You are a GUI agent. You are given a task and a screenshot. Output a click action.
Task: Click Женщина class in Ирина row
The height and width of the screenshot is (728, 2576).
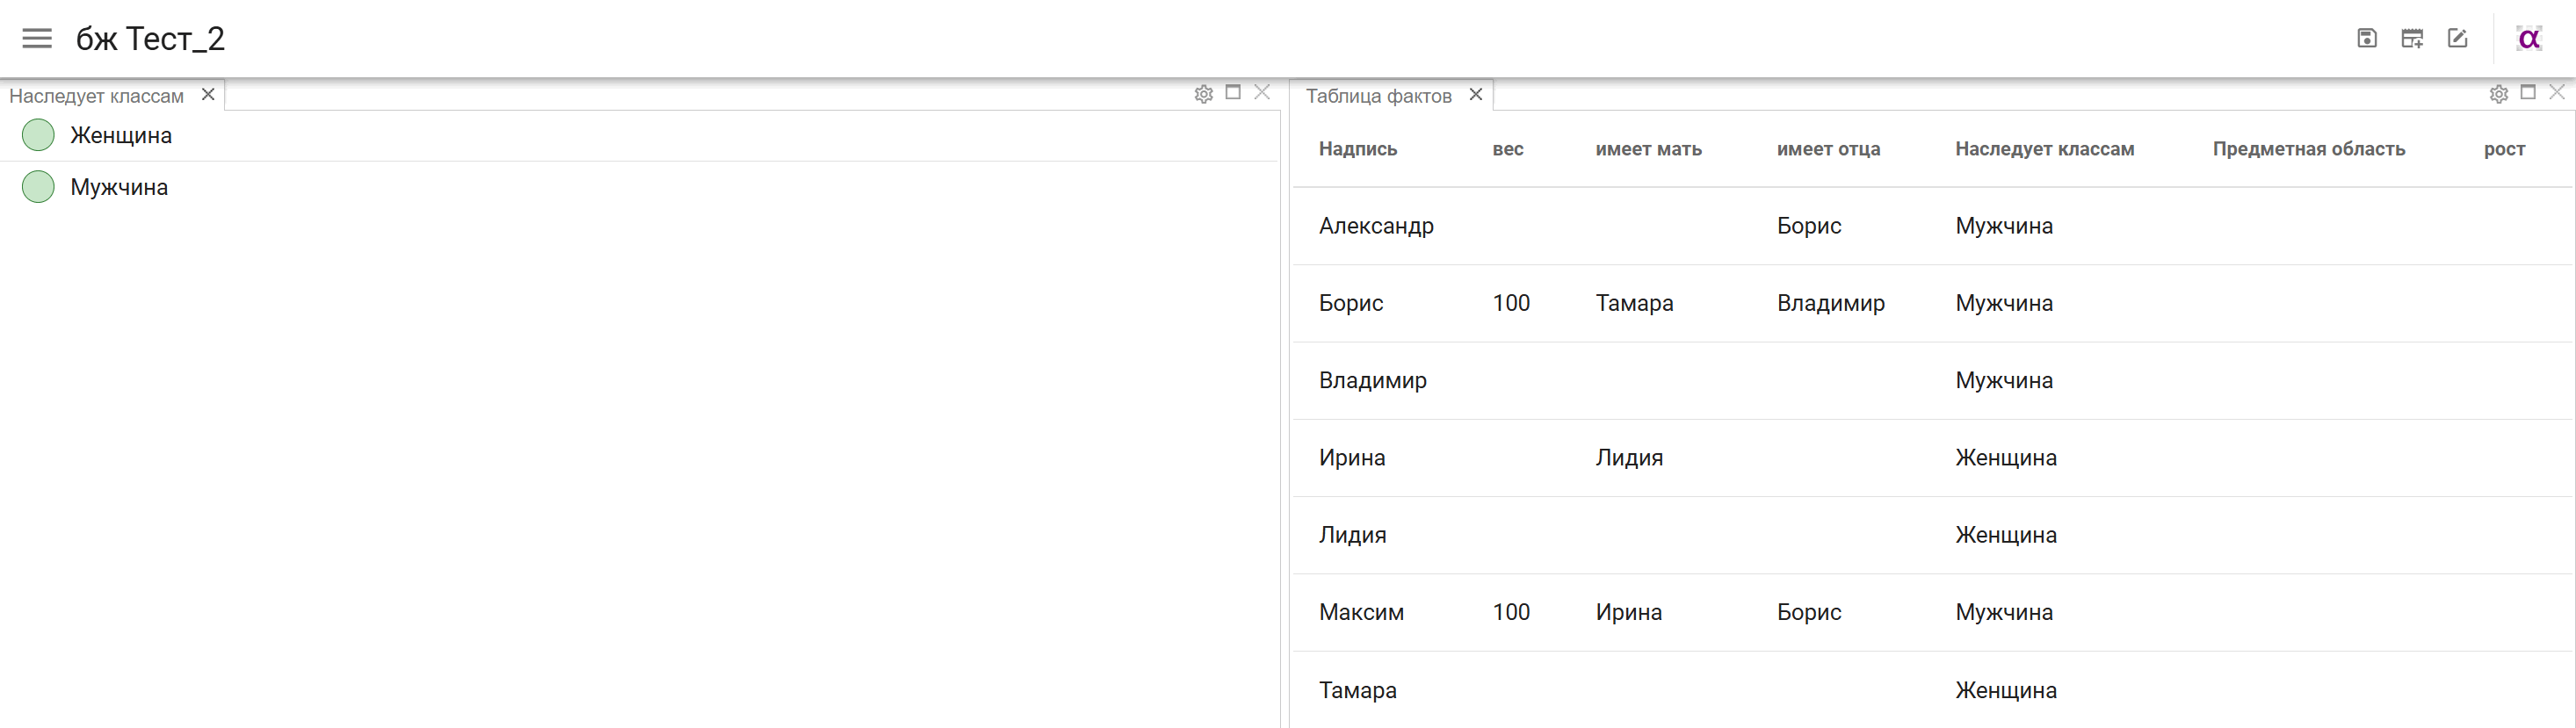(x=2006, y=458)
